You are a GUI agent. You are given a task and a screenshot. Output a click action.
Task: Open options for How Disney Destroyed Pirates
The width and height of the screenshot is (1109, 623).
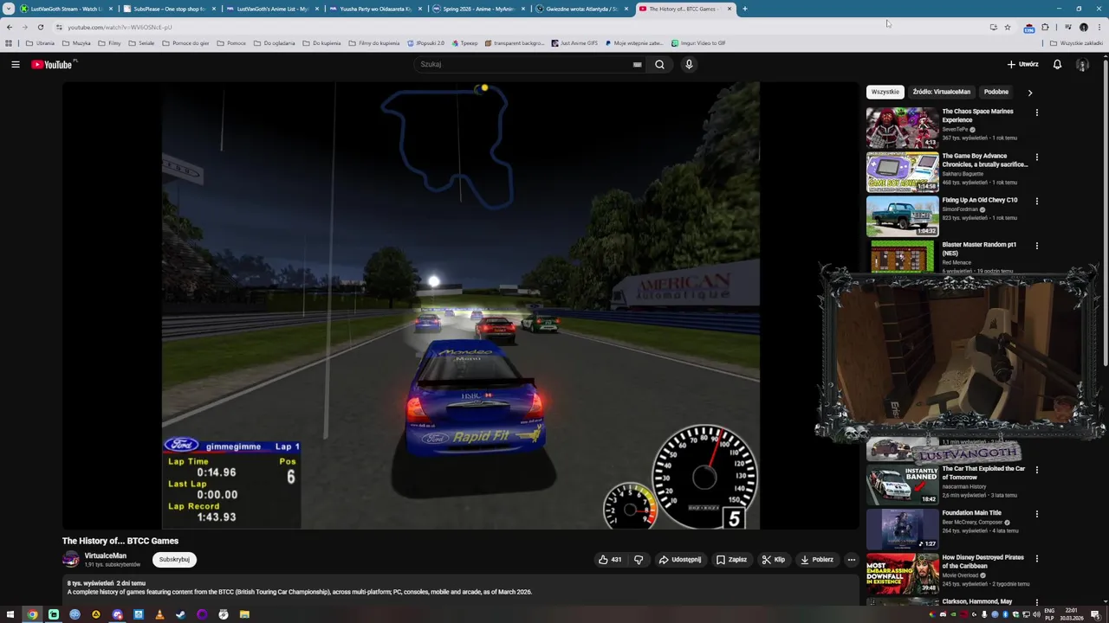click(1036, 559)
